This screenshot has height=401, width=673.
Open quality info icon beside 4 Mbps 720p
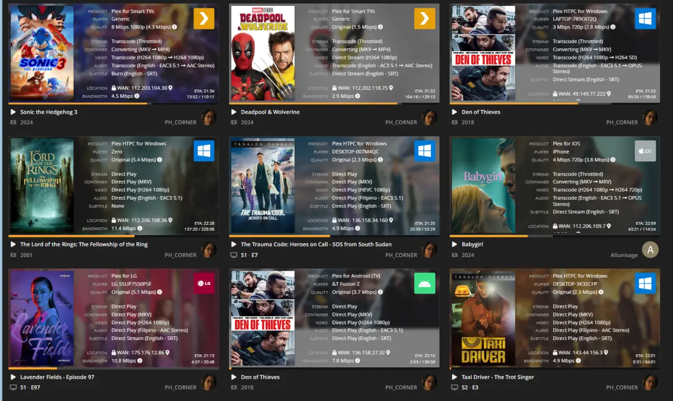613,160
